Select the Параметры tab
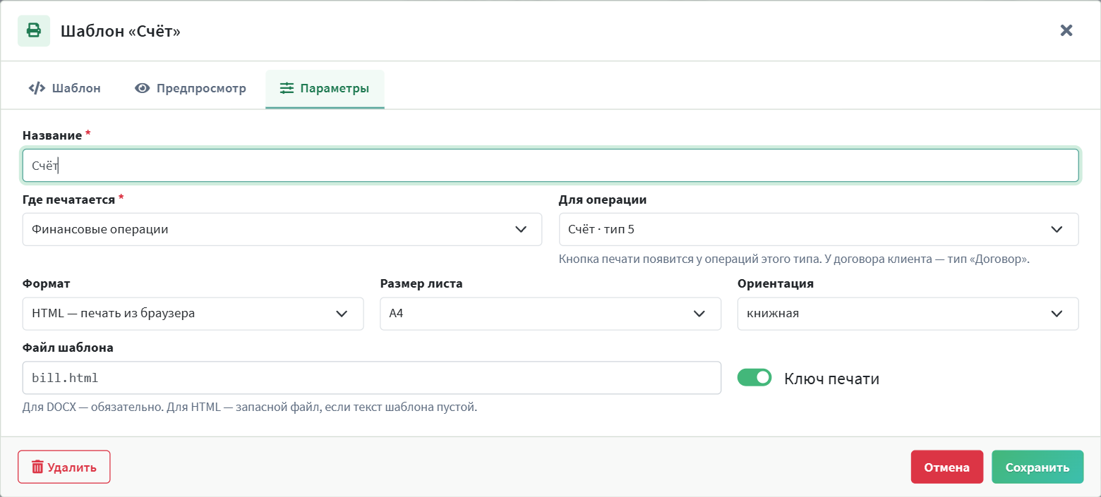The image size is (1101, 497). [325, 89]
